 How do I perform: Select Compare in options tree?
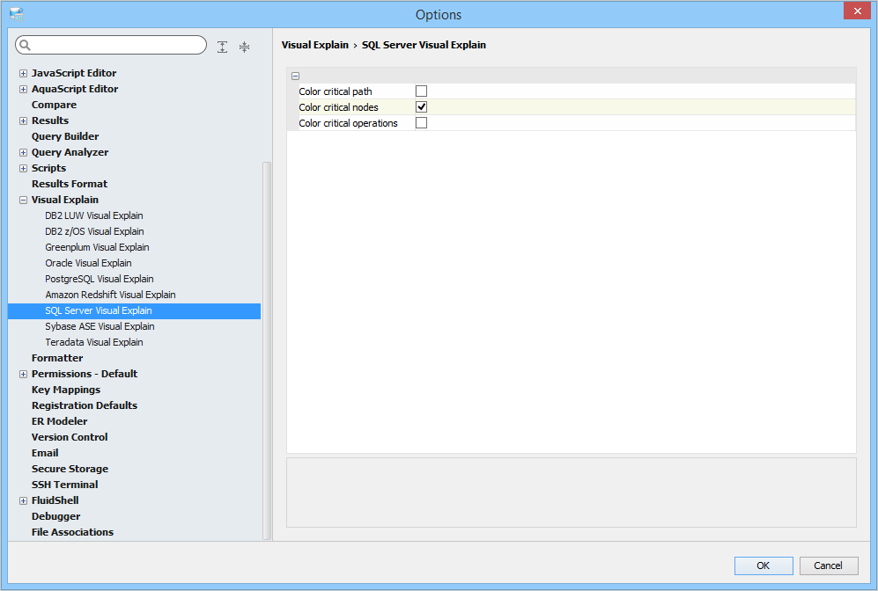pos(54,105)
